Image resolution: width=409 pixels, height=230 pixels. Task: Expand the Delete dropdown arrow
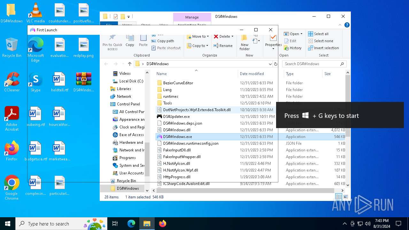pyautogui.click(x=232, y=36)
